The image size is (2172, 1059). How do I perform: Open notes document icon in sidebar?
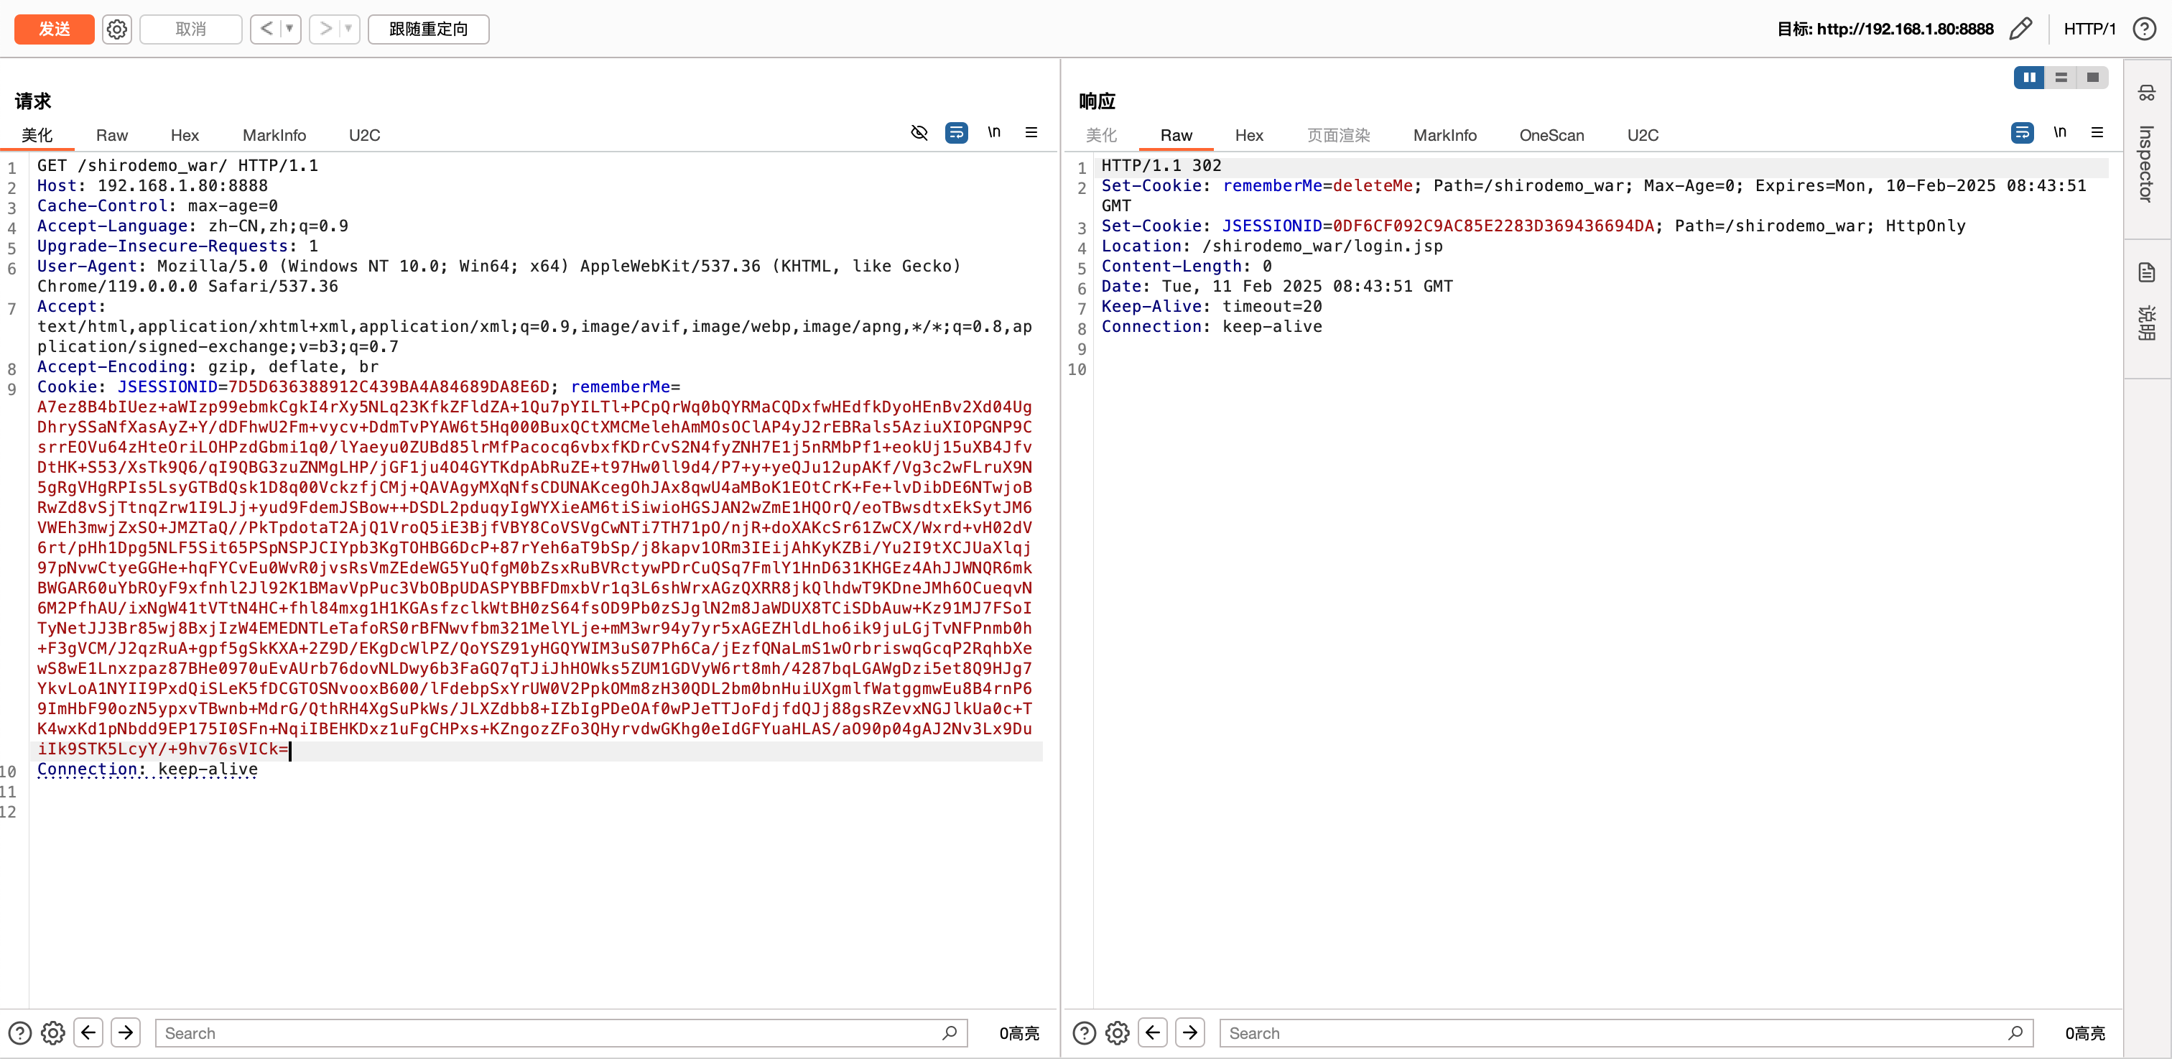(2146, 272)
